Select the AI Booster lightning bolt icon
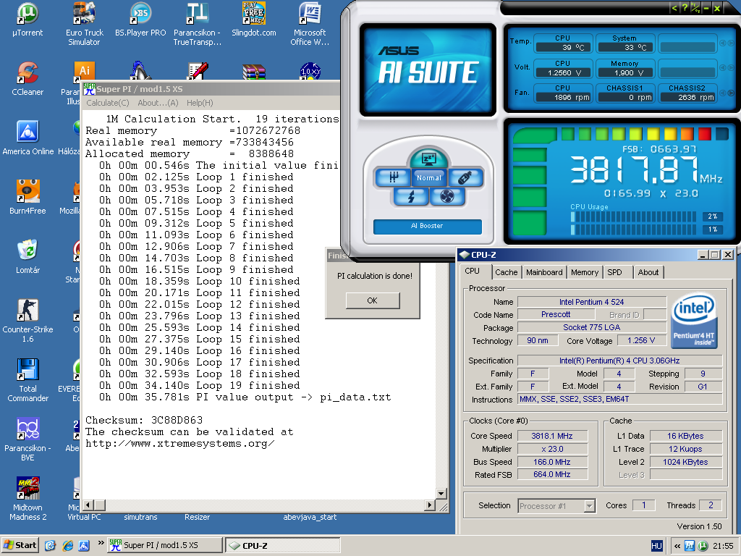Viewport: 741px width, 556px height. pyautogui.click(x=411, y=195)
